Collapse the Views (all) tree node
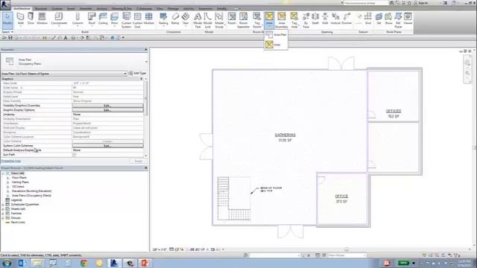 (3, 173)
